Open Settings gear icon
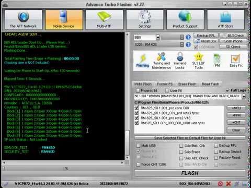 tap(145, 19)
